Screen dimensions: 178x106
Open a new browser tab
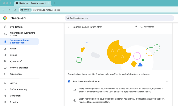[x=54, y=3]
